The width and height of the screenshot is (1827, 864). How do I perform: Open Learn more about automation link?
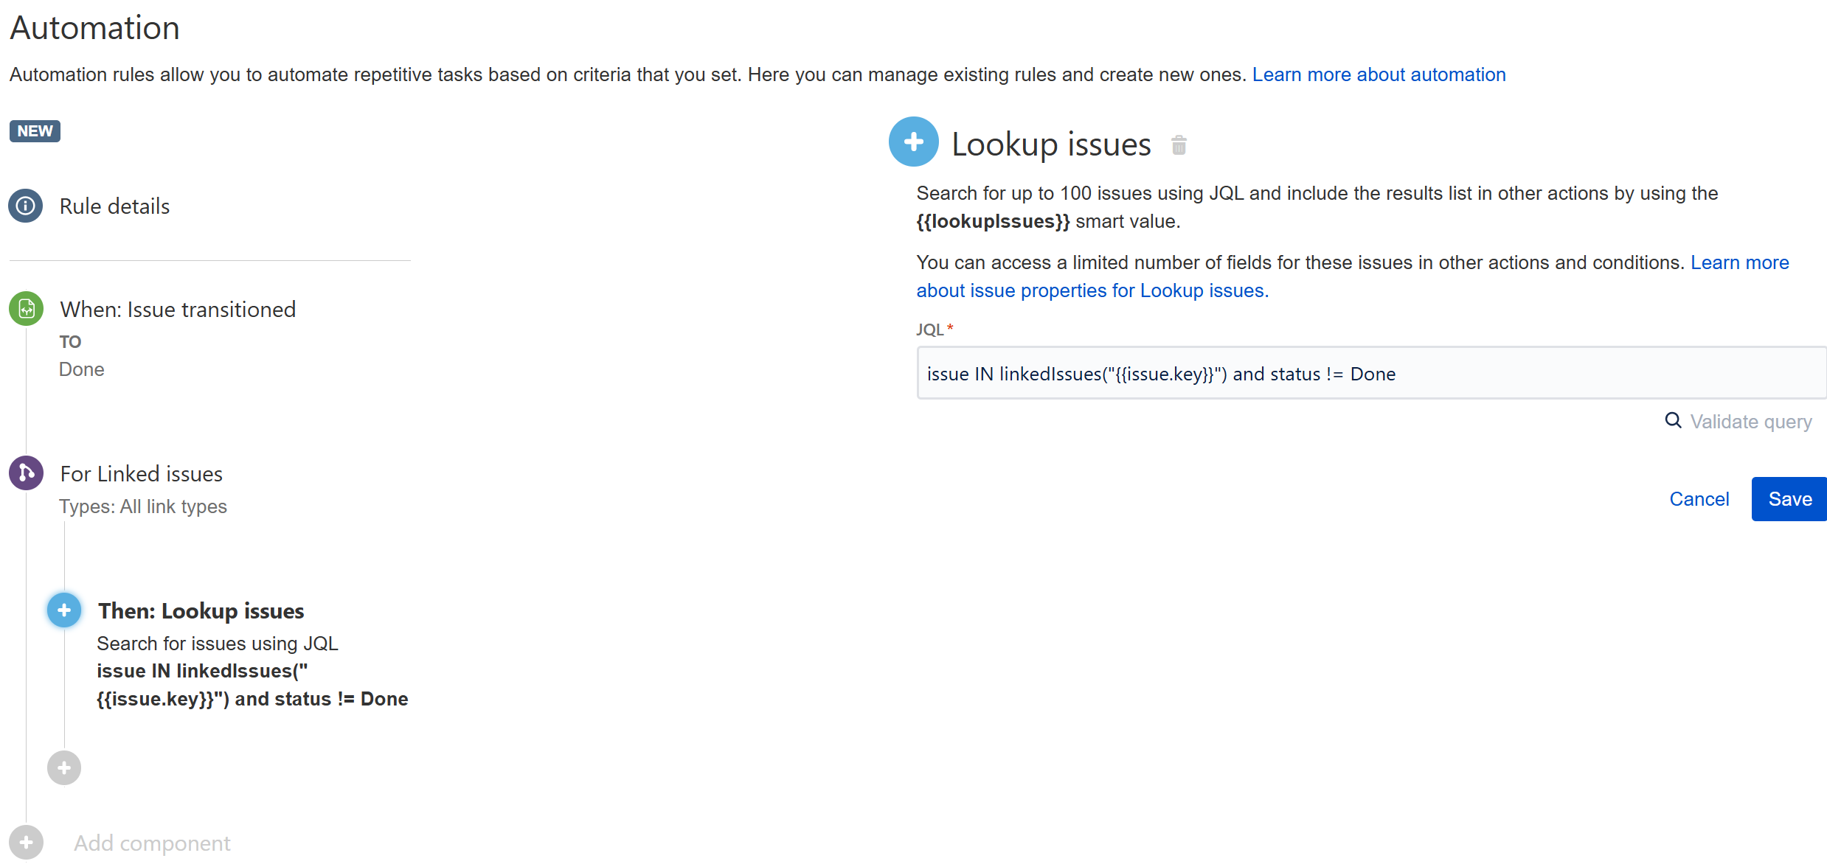click(x=1379, y=74)
